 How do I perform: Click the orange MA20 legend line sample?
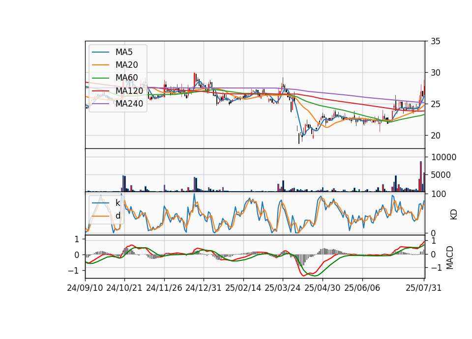pyautogui.click(x=100, y=65)
